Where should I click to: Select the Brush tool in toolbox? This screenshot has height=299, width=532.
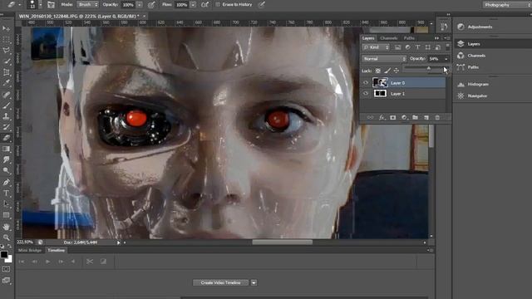(x=6, y=105)
